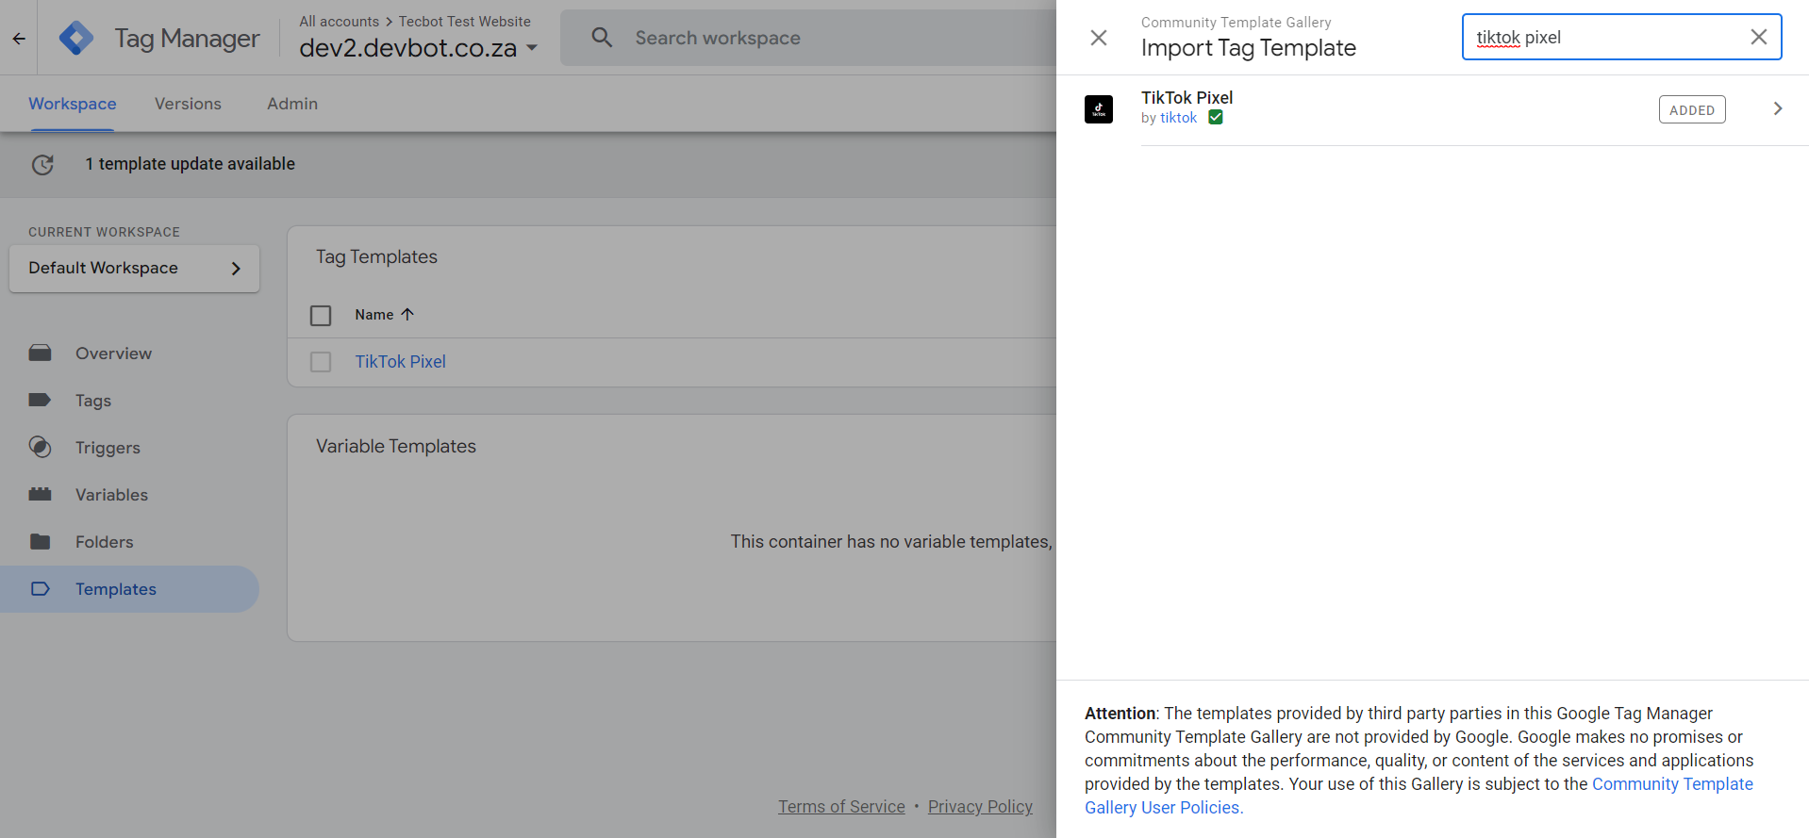1809x838 pixels.
Task: Expand the Default Workspace selector
Action: click(134, 269)
